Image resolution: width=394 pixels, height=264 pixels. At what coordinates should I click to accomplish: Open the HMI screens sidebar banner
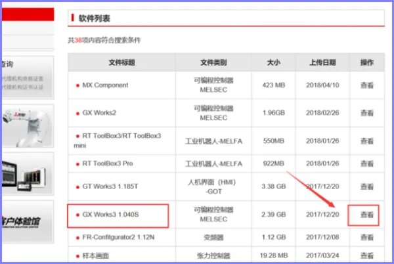27,174
